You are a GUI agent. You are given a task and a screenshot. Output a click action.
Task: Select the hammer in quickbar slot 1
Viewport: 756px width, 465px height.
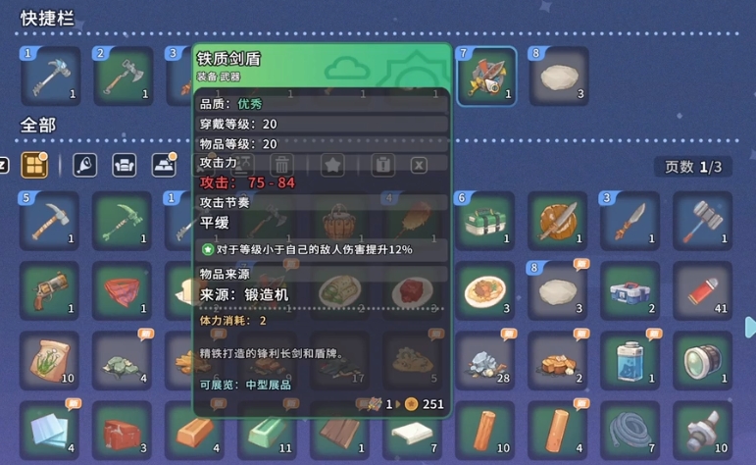point(50,77)
